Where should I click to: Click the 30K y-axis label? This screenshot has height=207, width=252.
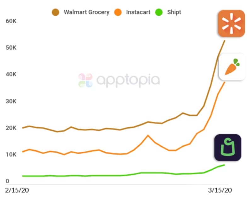click(x=11, y=101)
